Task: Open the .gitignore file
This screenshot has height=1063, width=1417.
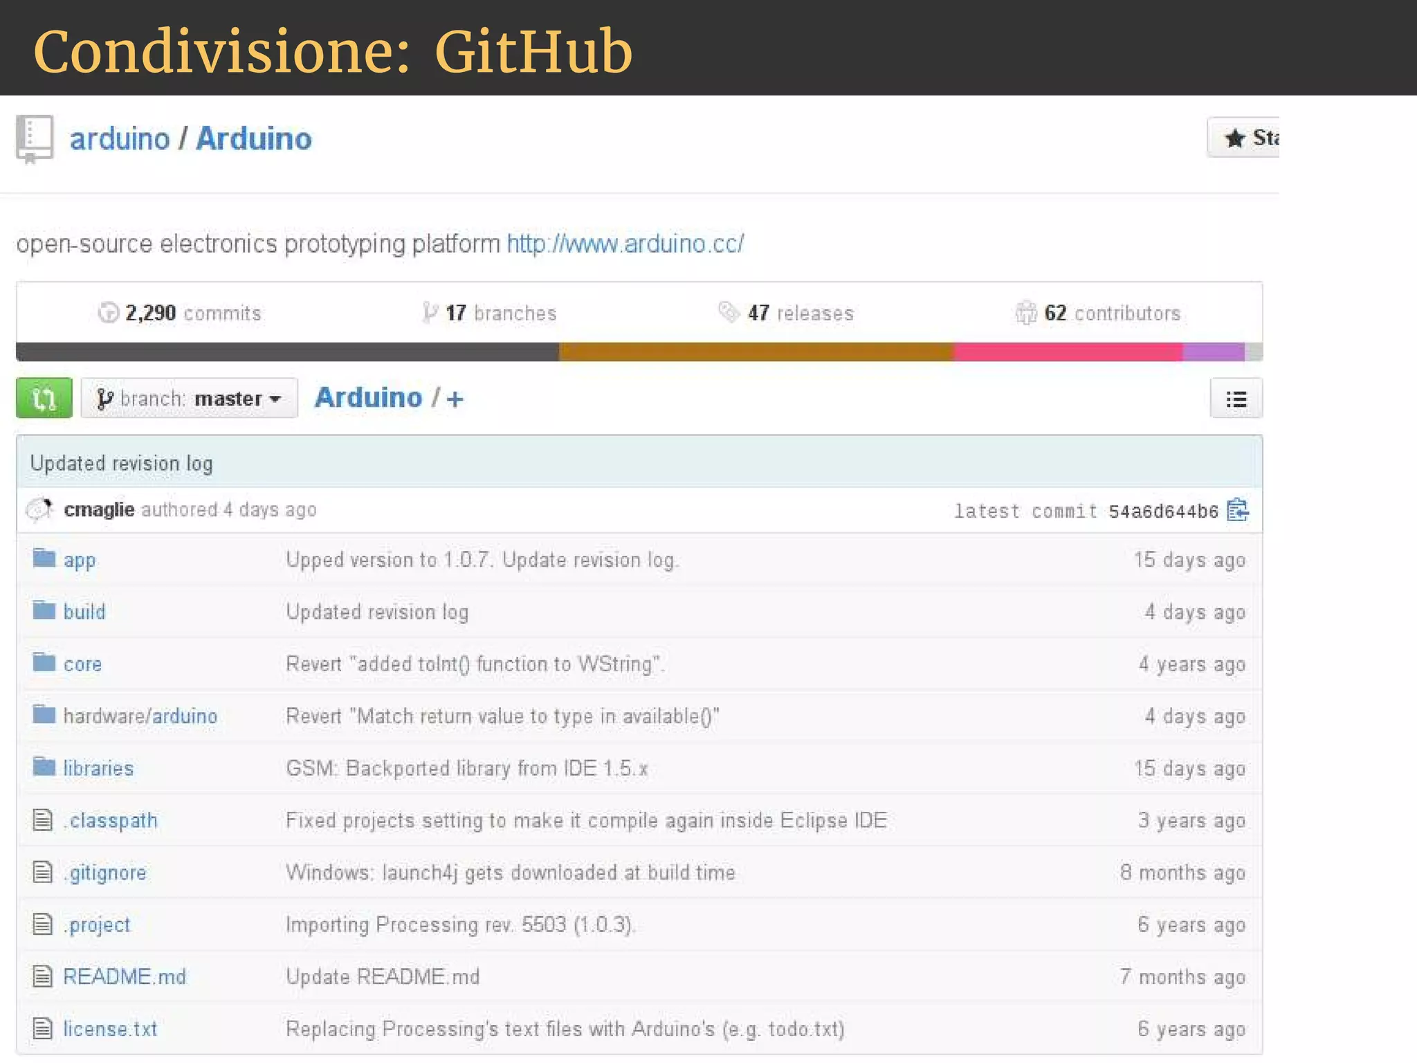Action: pyautogui.click(x=105, y=873)
